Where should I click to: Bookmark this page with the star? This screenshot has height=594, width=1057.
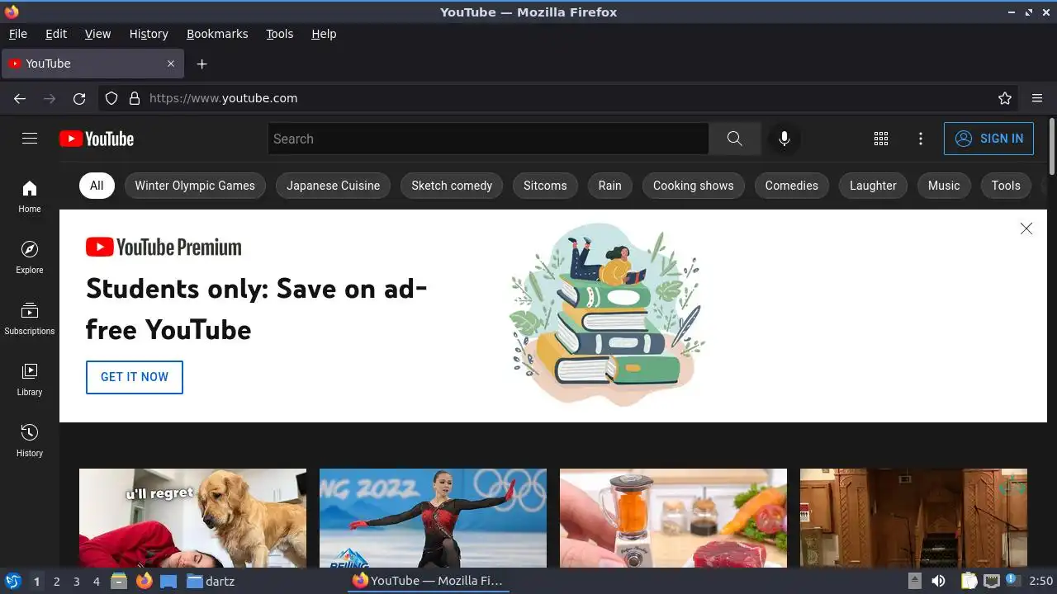click(x=1005, y=98)
